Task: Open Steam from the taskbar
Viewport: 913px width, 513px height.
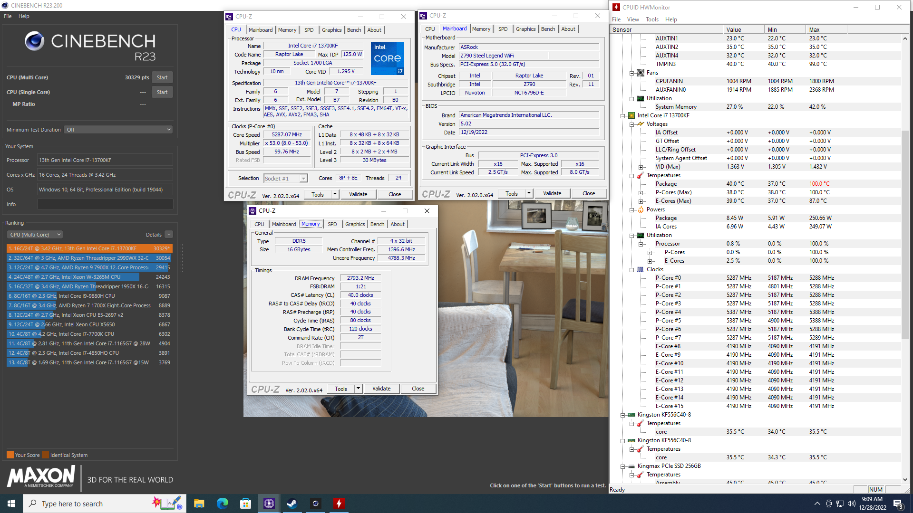Action: [292, 503]
